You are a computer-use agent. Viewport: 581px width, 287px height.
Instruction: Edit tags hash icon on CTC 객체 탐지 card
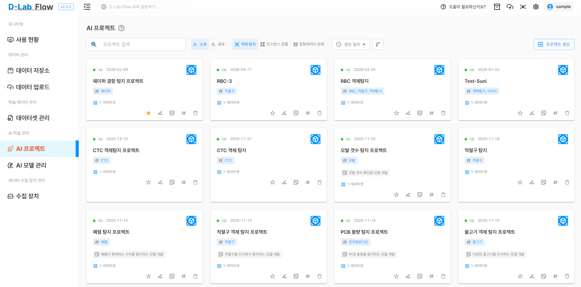[x=308, y=182]
